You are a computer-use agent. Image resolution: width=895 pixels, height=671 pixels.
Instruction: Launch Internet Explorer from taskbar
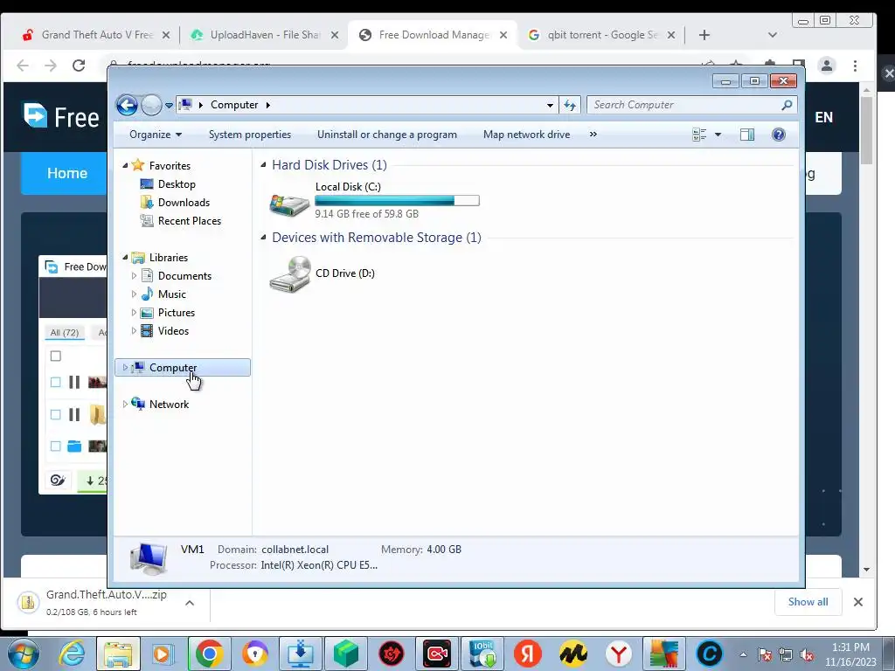pos(72,654)
